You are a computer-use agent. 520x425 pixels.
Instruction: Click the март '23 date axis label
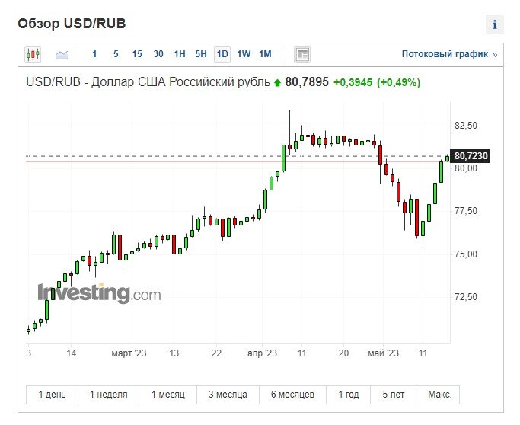tap(129, 353)
